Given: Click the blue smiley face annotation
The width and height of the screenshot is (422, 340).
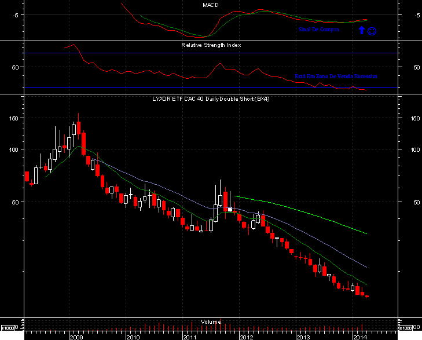Looking at the screenshot, I should (x=372, y=31).
